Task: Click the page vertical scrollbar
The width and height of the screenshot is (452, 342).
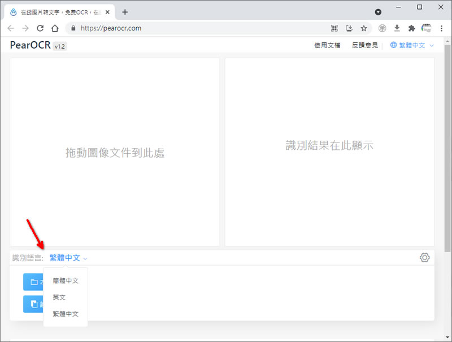Action: (447, 149)
